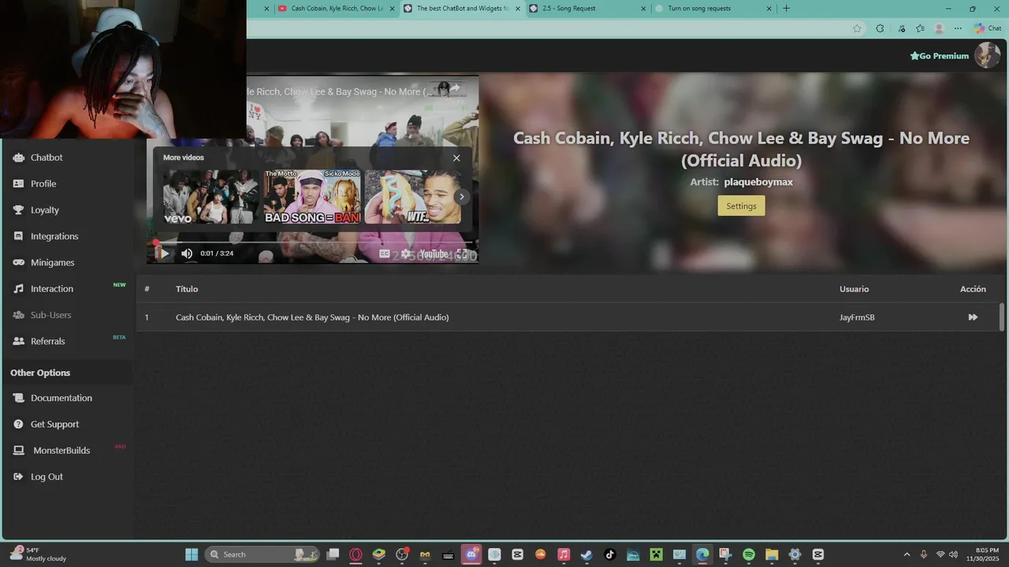Open Discord from the taskbar
Viewport: 1009px width, 567px height.
tap(471, 554)
